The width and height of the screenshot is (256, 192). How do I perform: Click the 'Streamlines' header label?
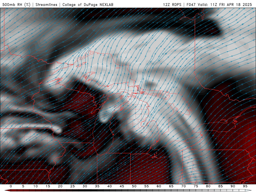(x=46, y=4)
